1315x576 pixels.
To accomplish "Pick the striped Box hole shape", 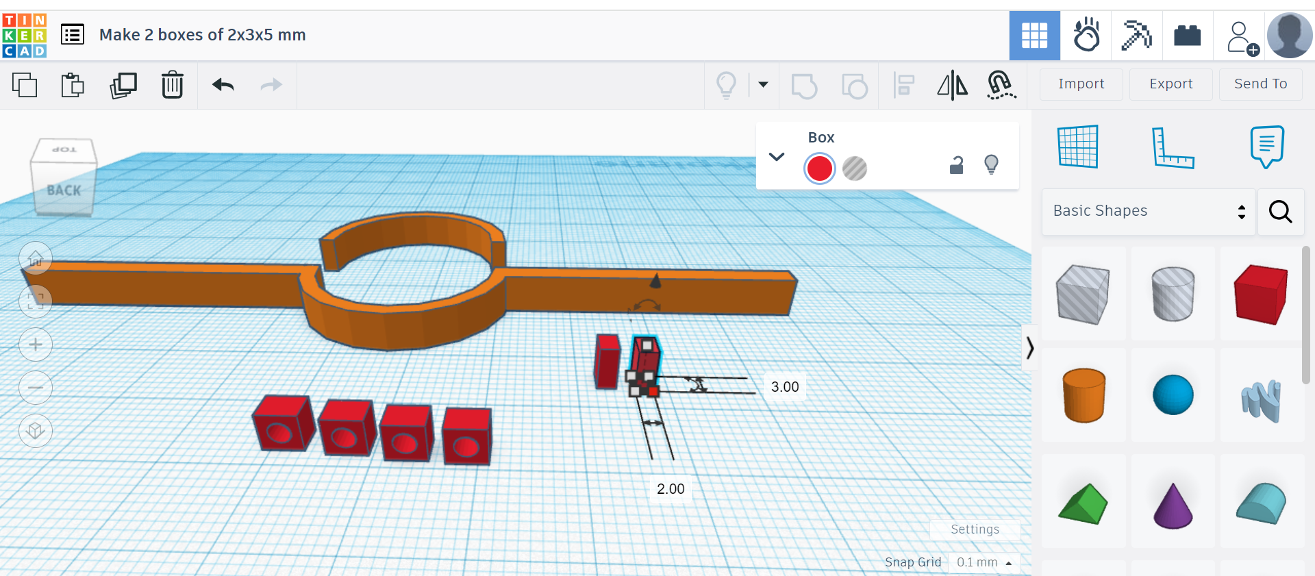I will click(1084, 294).
